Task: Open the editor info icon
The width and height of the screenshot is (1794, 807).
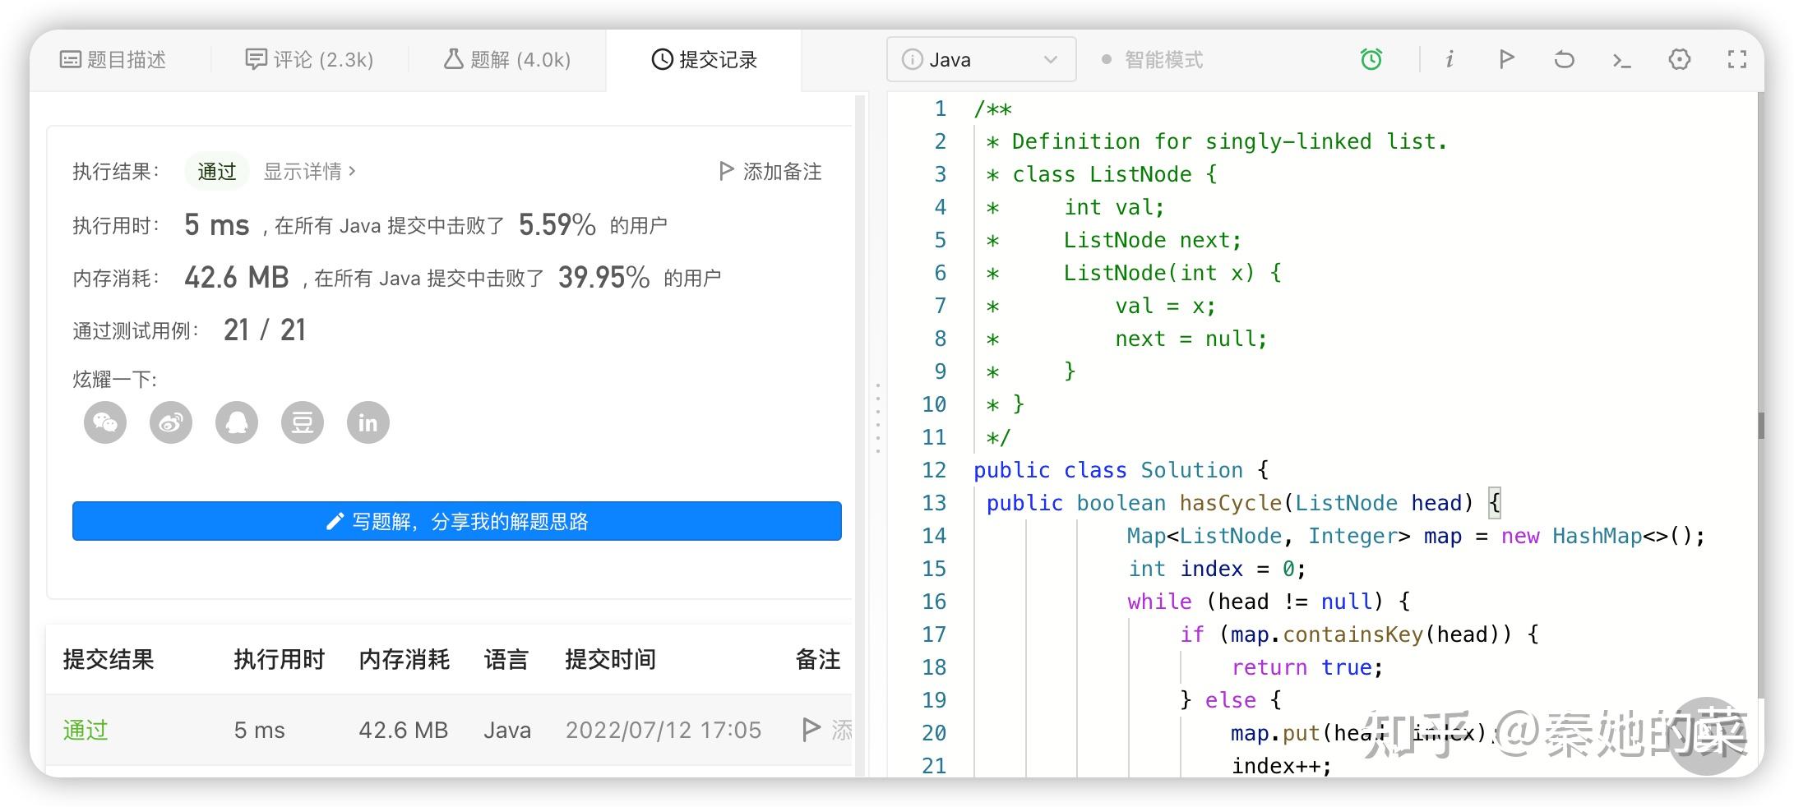Action: (1450, 59)
